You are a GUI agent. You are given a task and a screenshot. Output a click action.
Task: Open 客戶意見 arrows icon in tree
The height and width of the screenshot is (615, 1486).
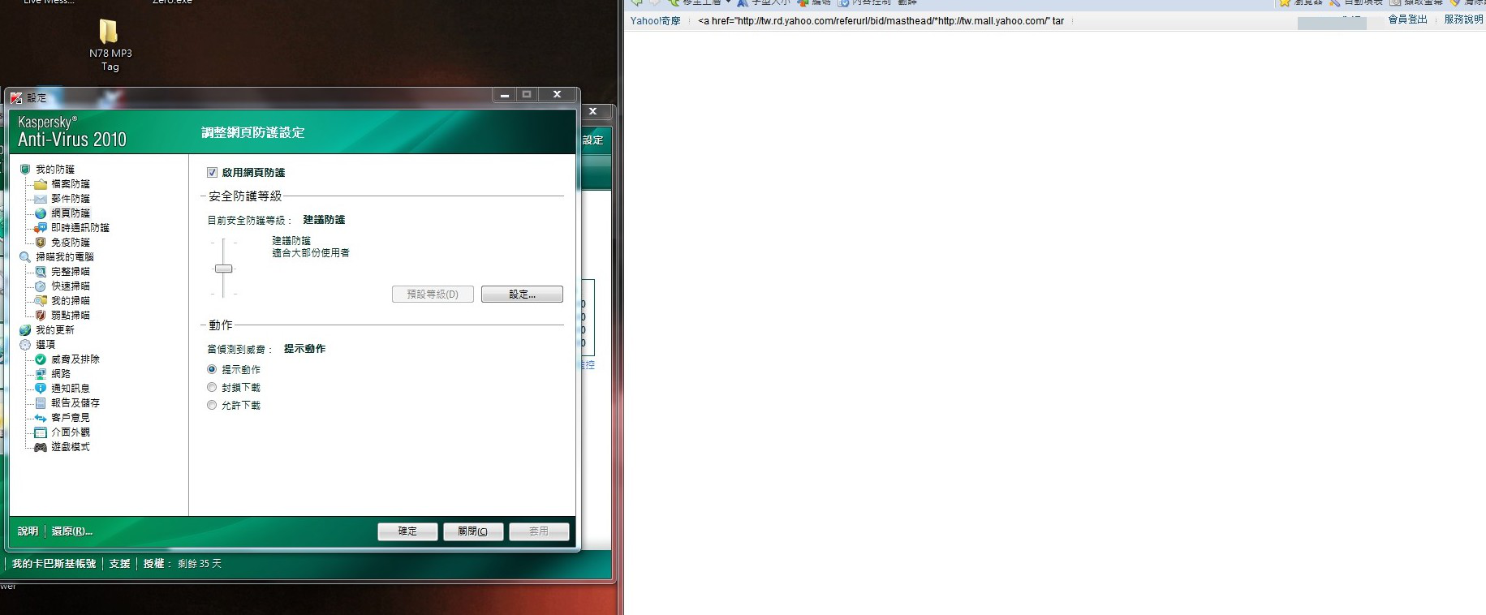[41, 418]
